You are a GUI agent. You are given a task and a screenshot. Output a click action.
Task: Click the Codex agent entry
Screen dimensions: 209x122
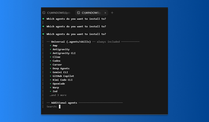pyautogui.click(x=56, y=61)
